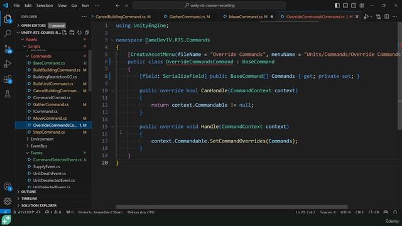Open BaseCommand.cs in file tree

point(49,63)
